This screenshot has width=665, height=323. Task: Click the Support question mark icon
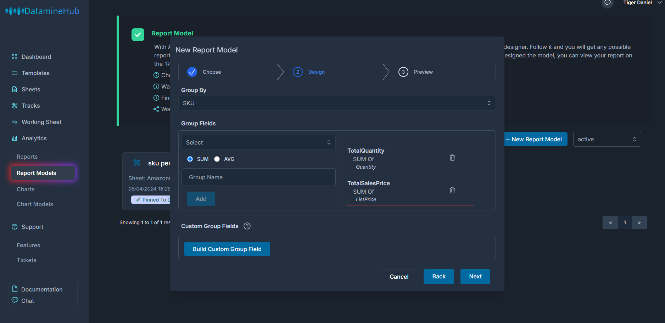15,227
